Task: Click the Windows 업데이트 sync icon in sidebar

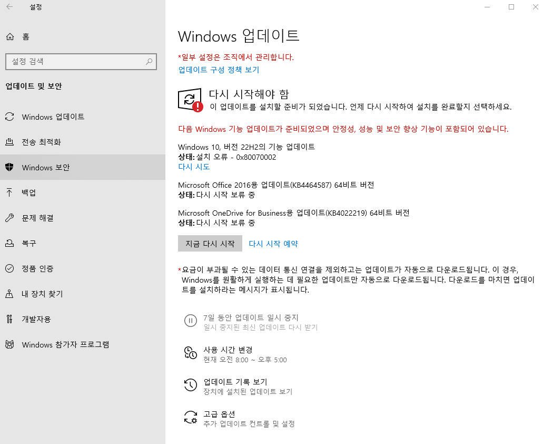Action: tap(9, 117)
